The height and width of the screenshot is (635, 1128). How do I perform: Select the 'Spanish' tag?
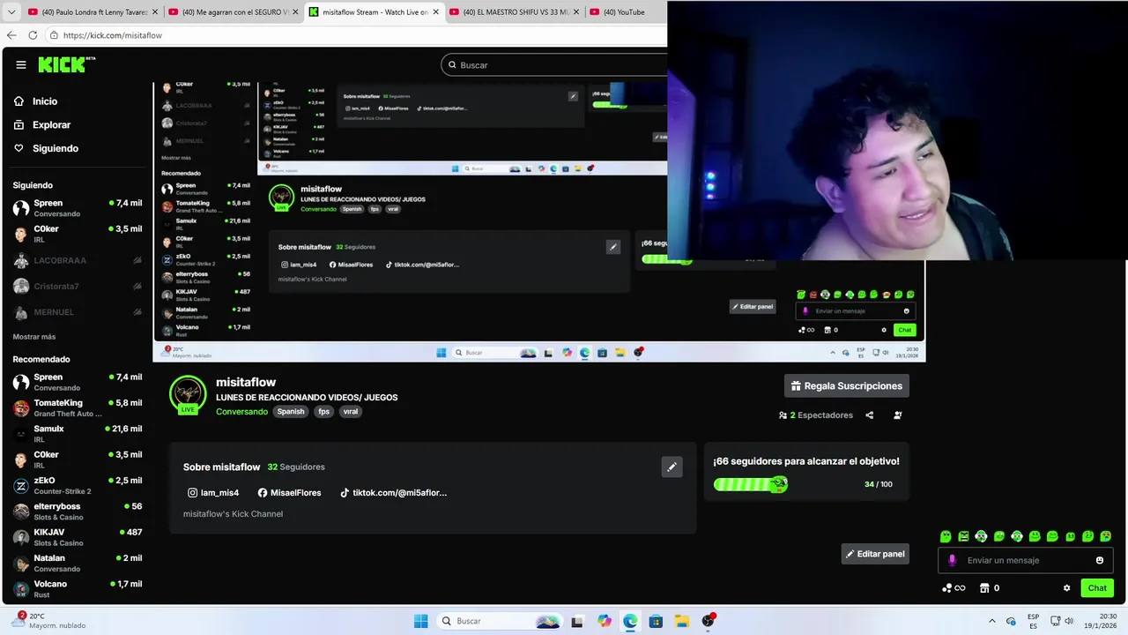(291, 412)
